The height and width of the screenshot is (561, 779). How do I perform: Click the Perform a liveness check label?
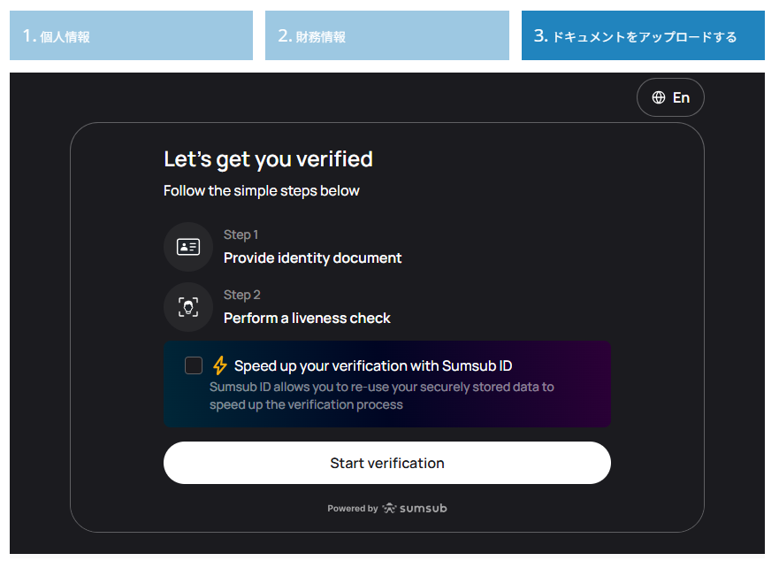(307, 319)
